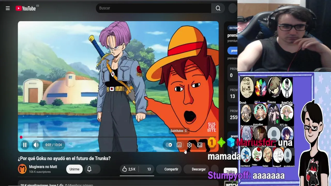Select the Todos filter chip
The image size is (331, 186).
pos(230,172)
